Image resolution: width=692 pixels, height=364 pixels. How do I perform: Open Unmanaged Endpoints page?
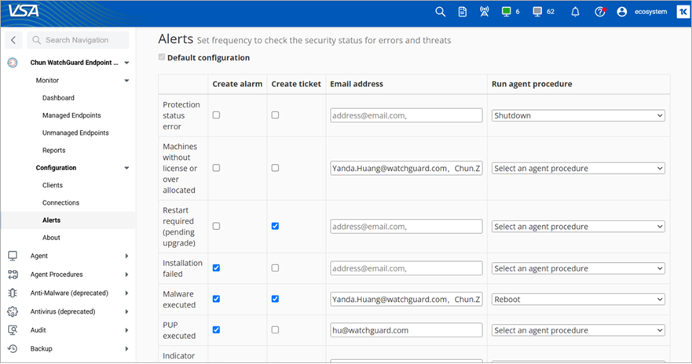click(75, 133)
